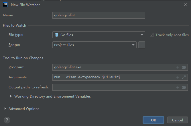Insert macro via plus icon in Output paths field
Screen dimensions: 191x126
(178, 87)
